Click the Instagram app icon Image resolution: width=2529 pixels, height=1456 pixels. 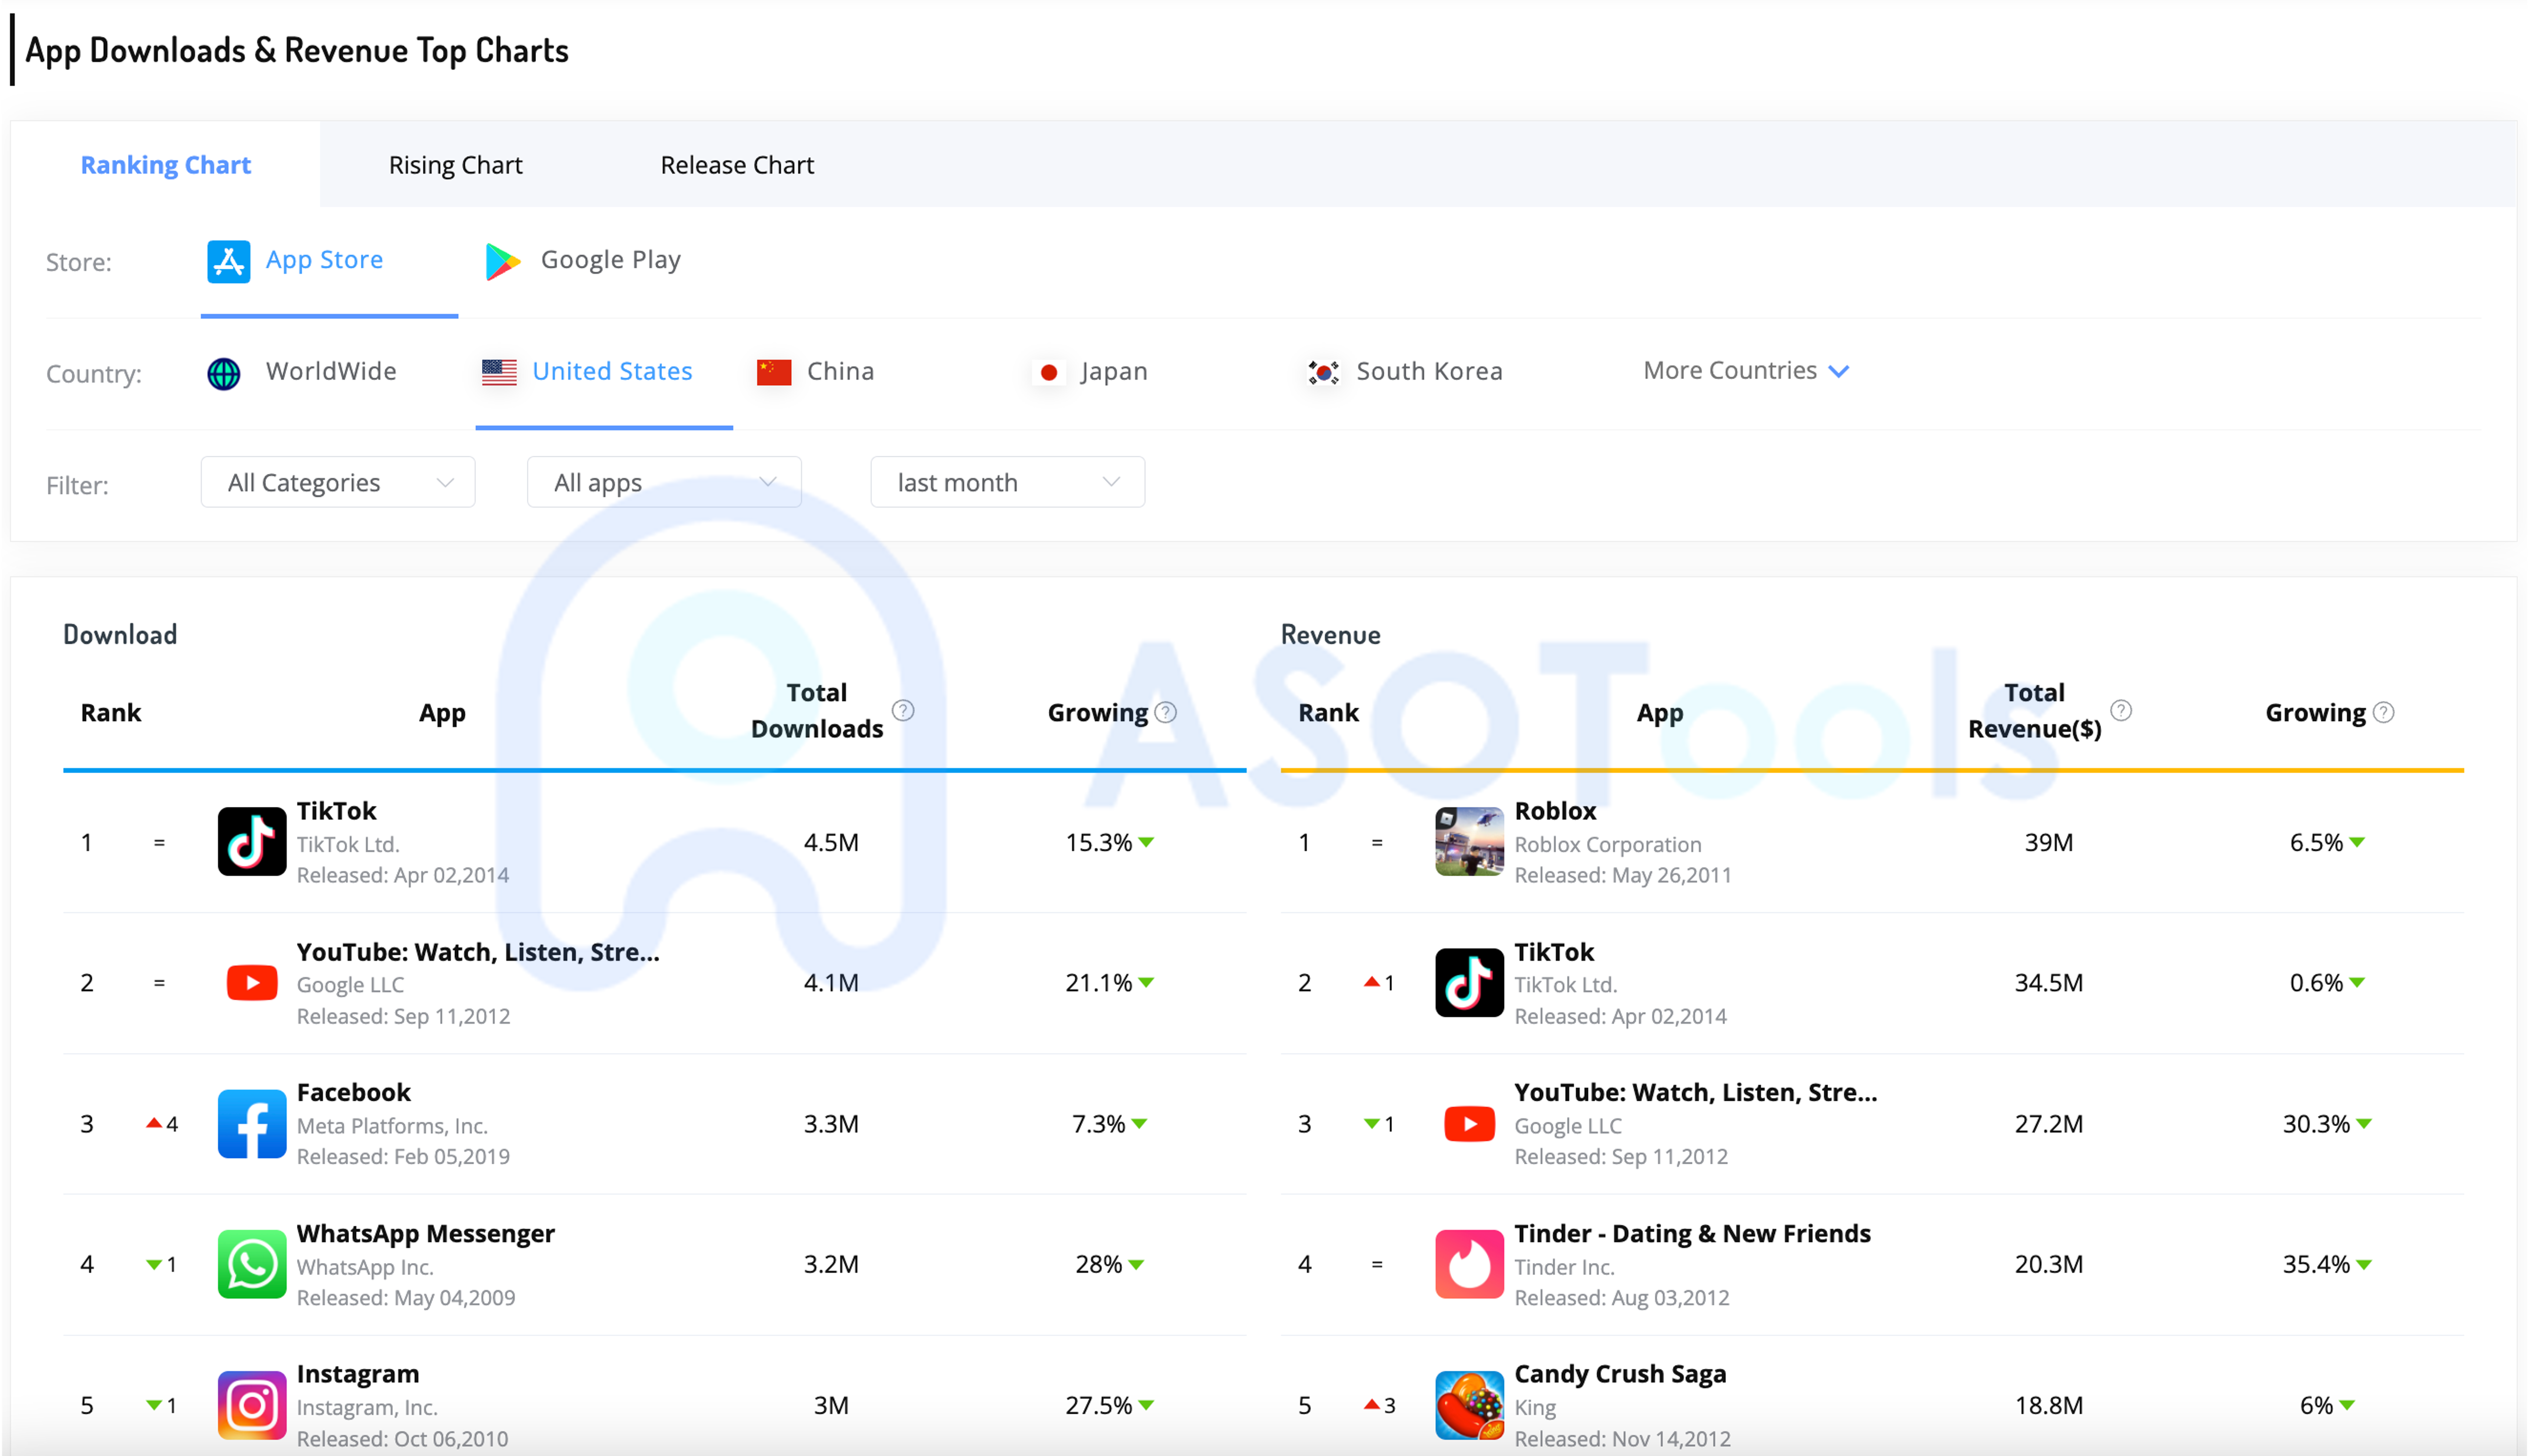[251, 1404]
